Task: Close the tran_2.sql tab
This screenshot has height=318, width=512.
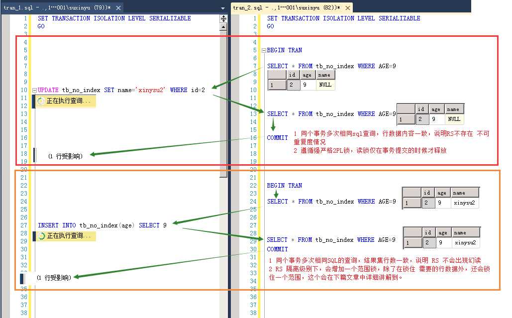Action: 348,8
